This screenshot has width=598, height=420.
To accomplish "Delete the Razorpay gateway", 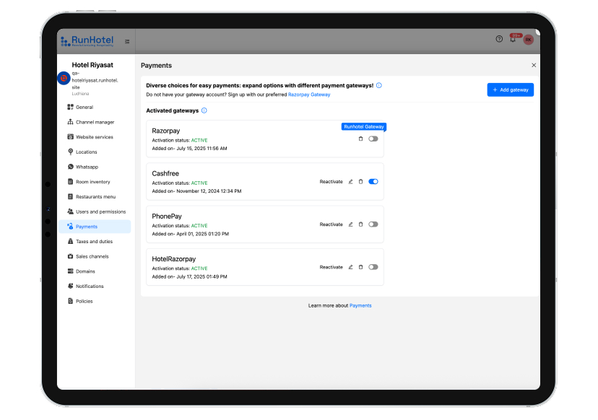I will [361, 139].
